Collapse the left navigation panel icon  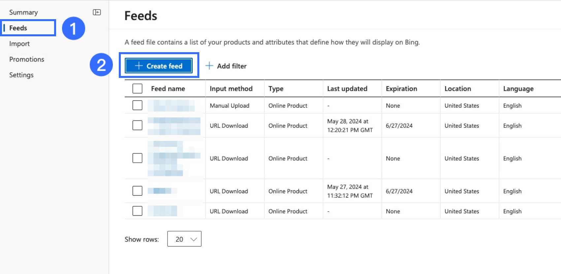(97, 12)
